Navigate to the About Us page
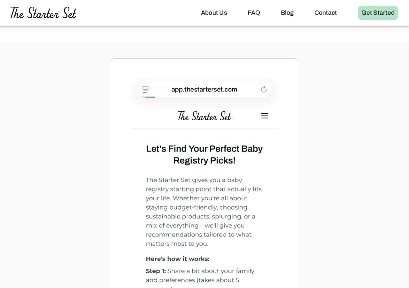Screen dimensions: 409x288 click(214, 12)
